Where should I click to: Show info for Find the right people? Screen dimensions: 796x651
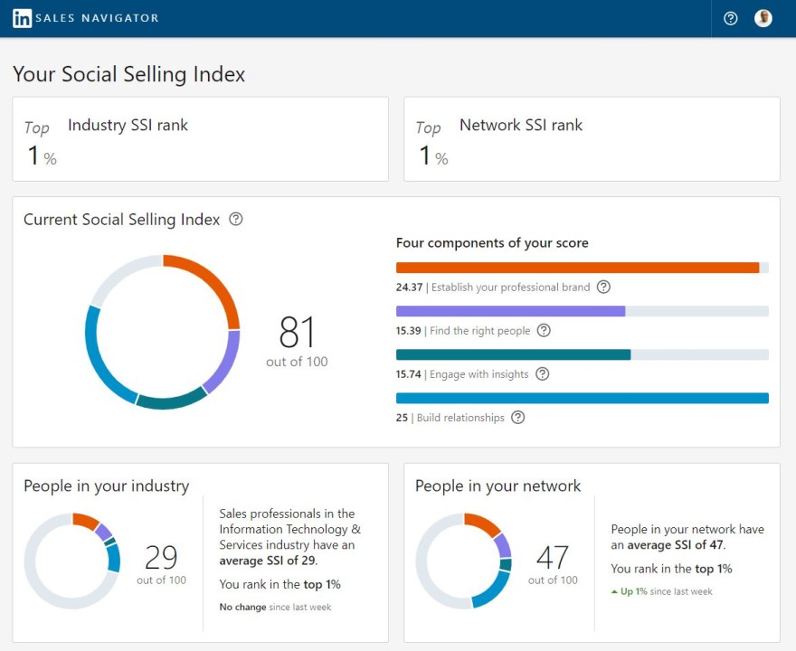pos(544,330)
